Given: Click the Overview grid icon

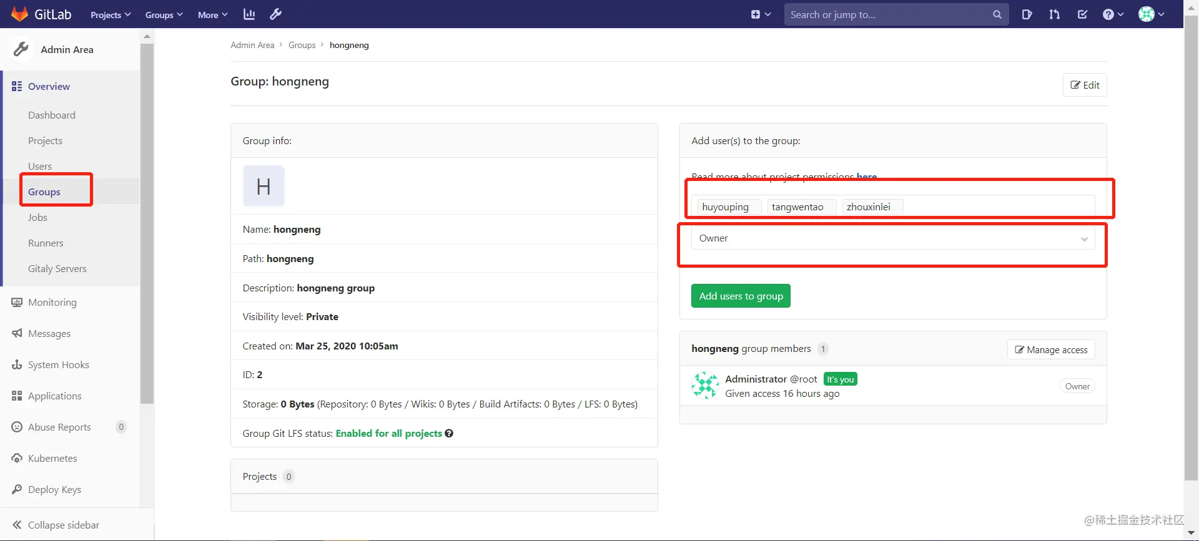Looking at the screenshot, I should (17, 86).
